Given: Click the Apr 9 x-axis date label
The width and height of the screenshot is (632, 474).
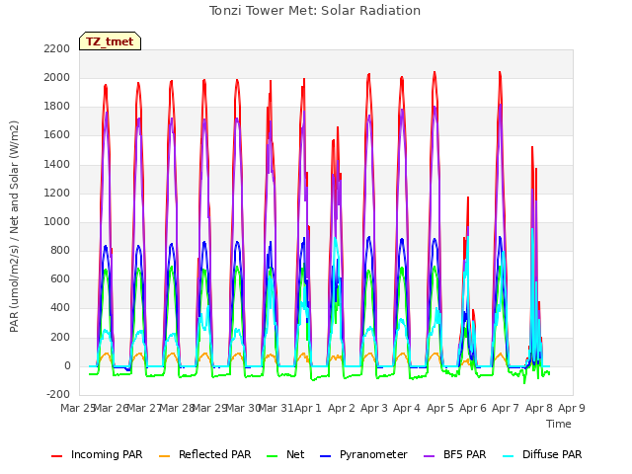Looking at the screenshot, I should (x=572, y=408).
